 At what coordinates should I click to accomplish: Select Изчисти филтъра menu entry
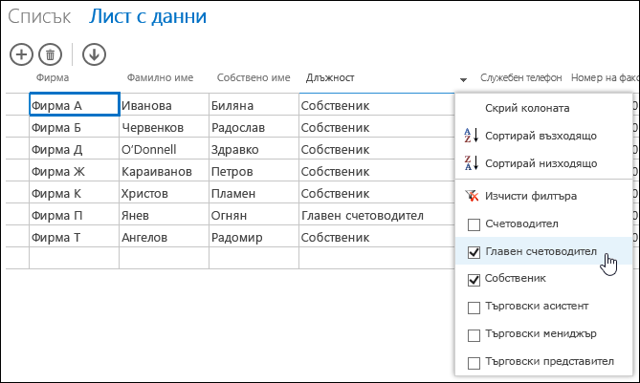(x=531, y=196)
